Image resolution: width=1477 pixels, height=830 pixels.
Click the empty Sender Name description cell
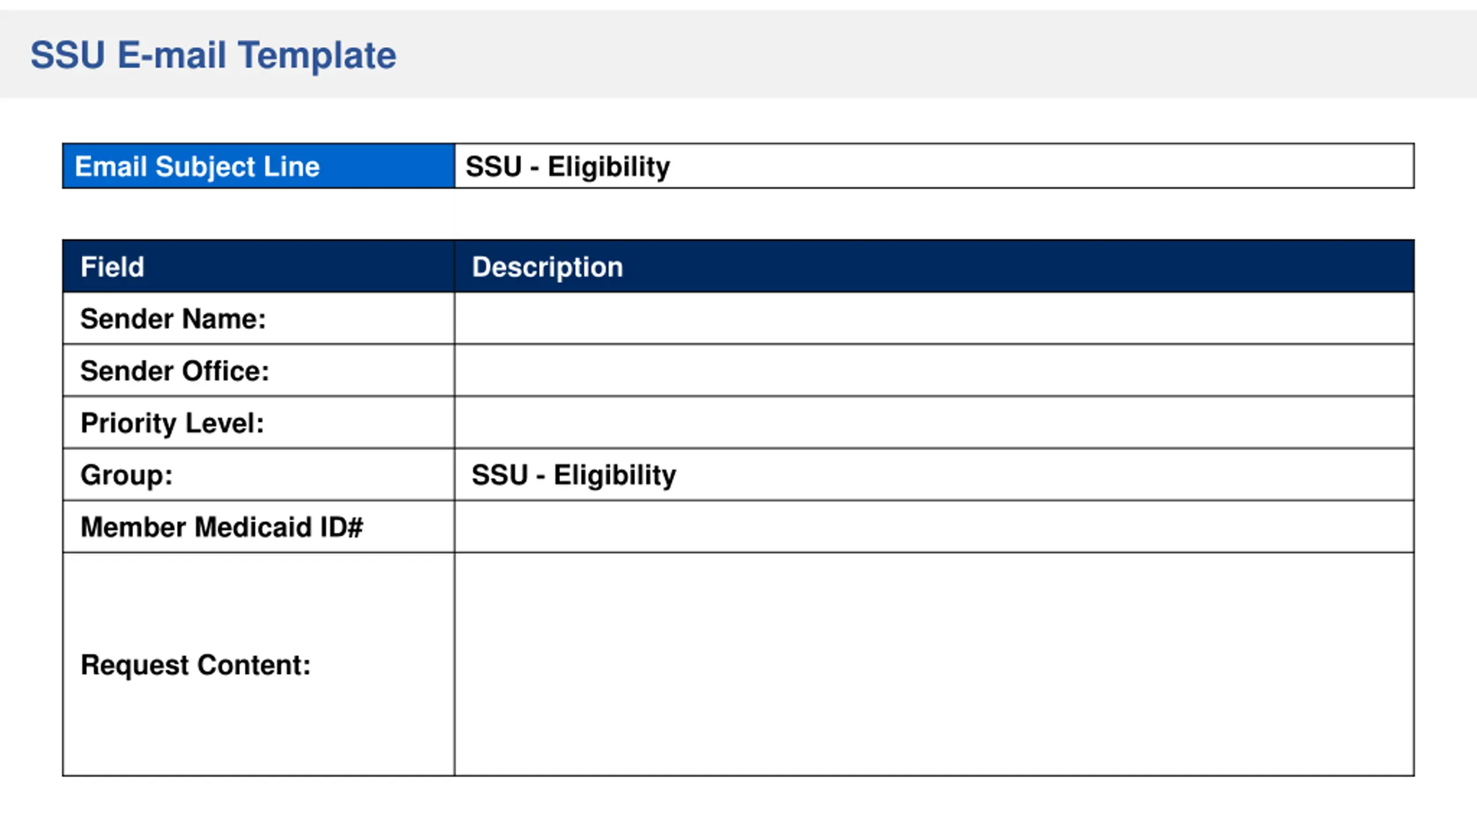coord(934,318)
